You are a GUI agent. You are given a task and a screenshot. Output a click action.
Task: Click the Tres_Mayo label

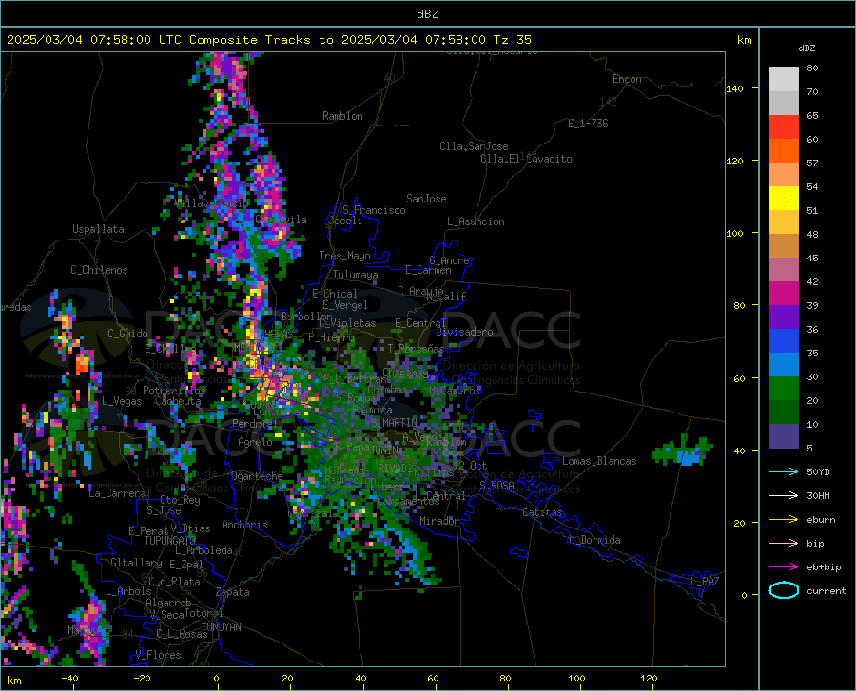[x=344, y=256]
